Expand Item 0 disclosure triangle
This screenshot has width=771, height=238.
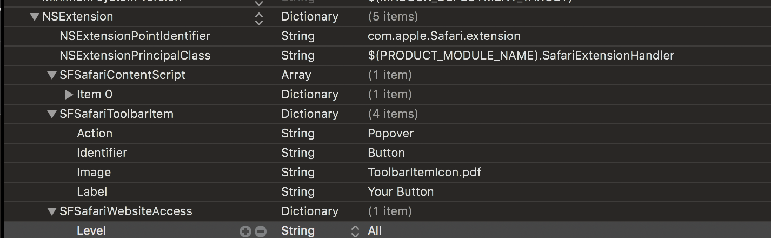click(x=69, y=95)
